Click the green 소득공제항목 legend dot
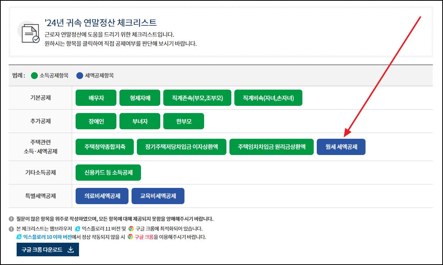Viewport: 443px width, 265px height. pyautogui.click(x=34, y=75)
